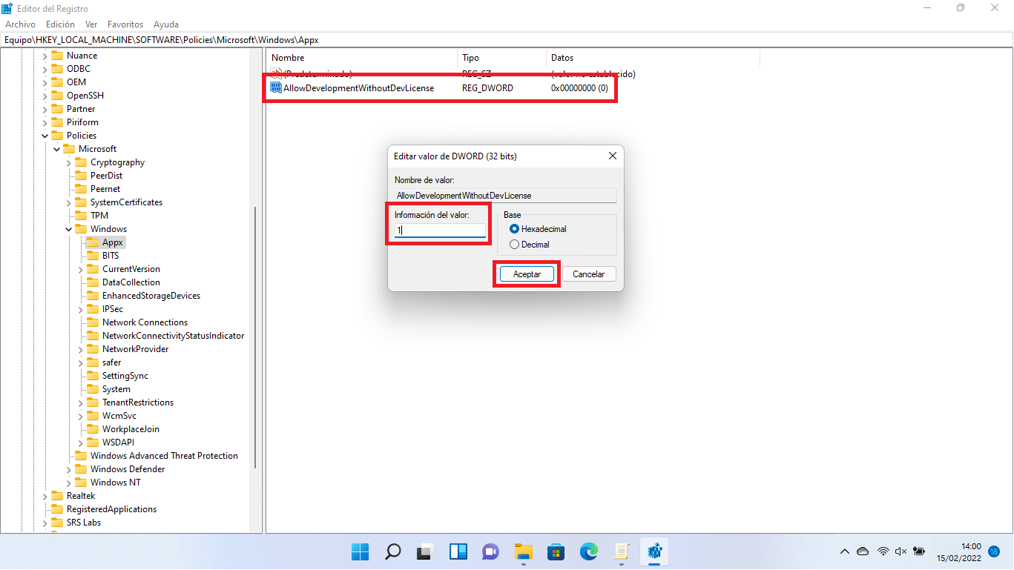Expand the SystemCertificates key
Image resolution: width=1014 pixels, height=570 pixels.
pyautogui.click(x=68, y=202)
